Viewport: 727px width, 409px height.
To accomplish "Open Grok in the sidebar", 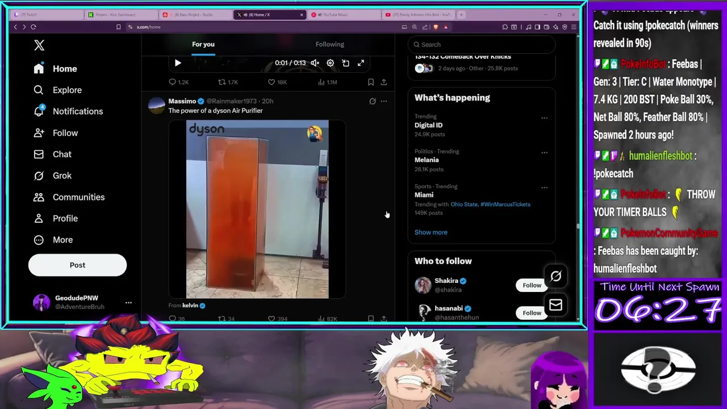I will [x=52, y=176].
